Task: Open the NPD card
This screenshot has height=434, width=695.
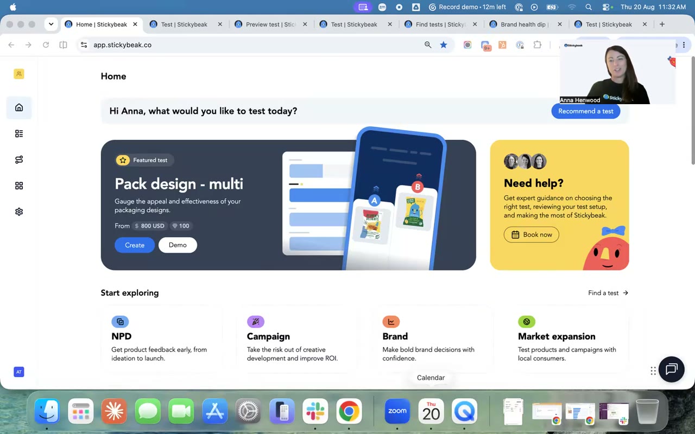Action: click(161, 339)
